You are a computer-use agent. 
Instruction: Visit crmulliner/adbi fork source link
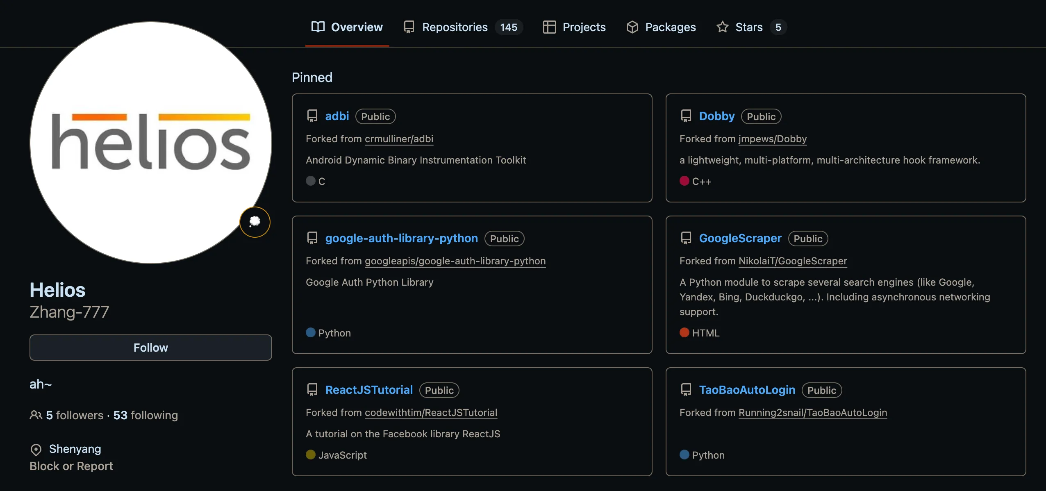[x=399, y=139]
